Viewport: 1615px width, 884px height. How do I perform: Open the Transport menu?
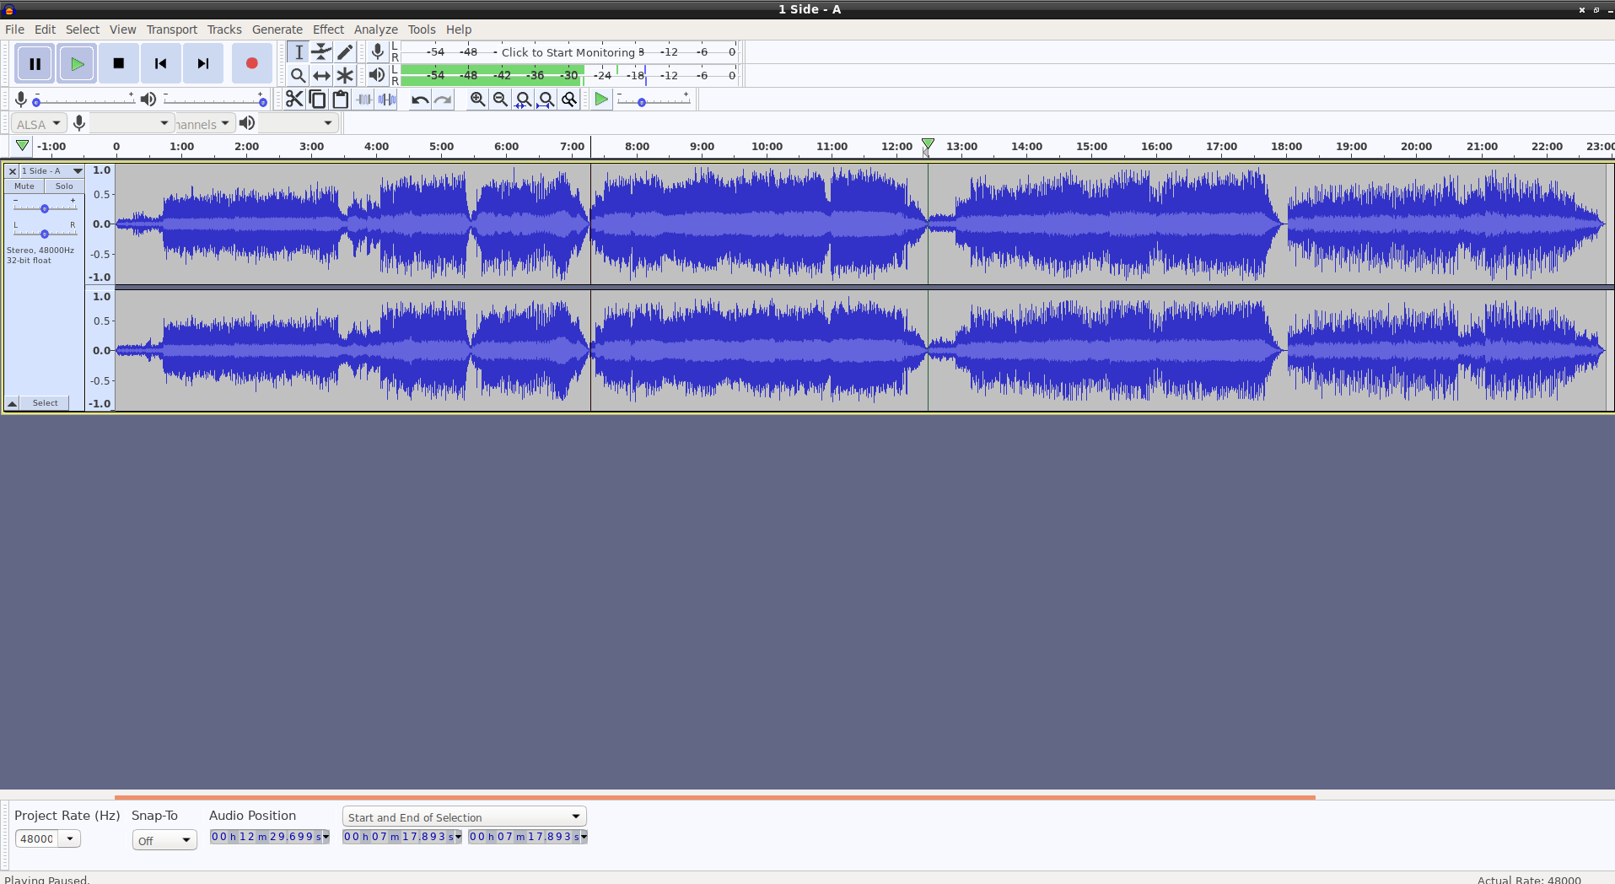171,30
